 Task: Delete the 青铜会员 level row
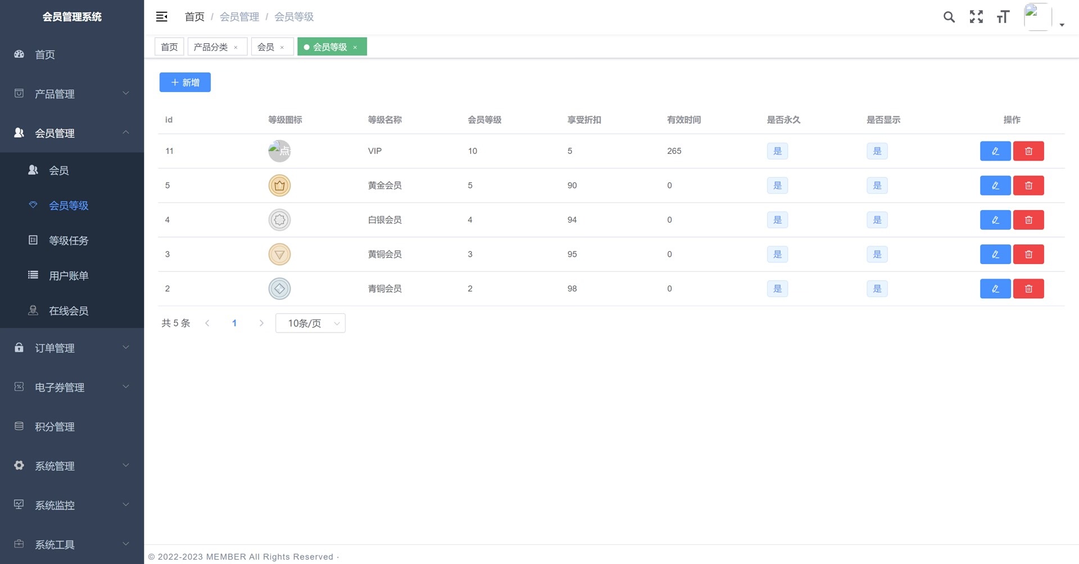1028,289
